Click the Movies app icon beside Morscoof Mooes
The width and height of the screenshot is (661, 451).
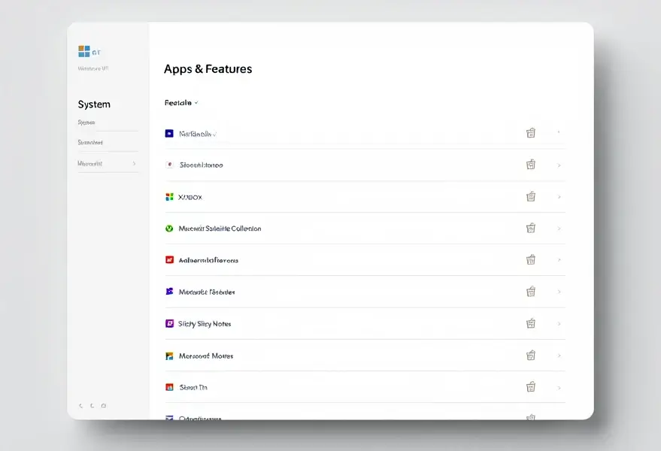[169, 356]
